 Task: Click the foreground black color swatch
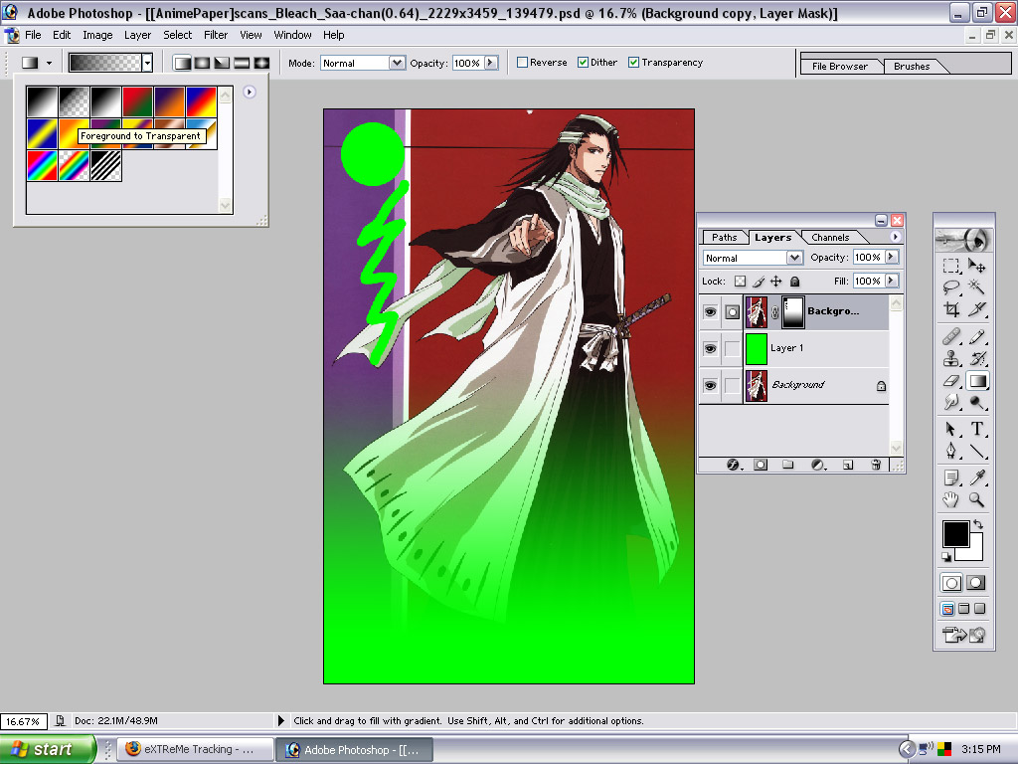pyautogui.click(x=955, y=534)
